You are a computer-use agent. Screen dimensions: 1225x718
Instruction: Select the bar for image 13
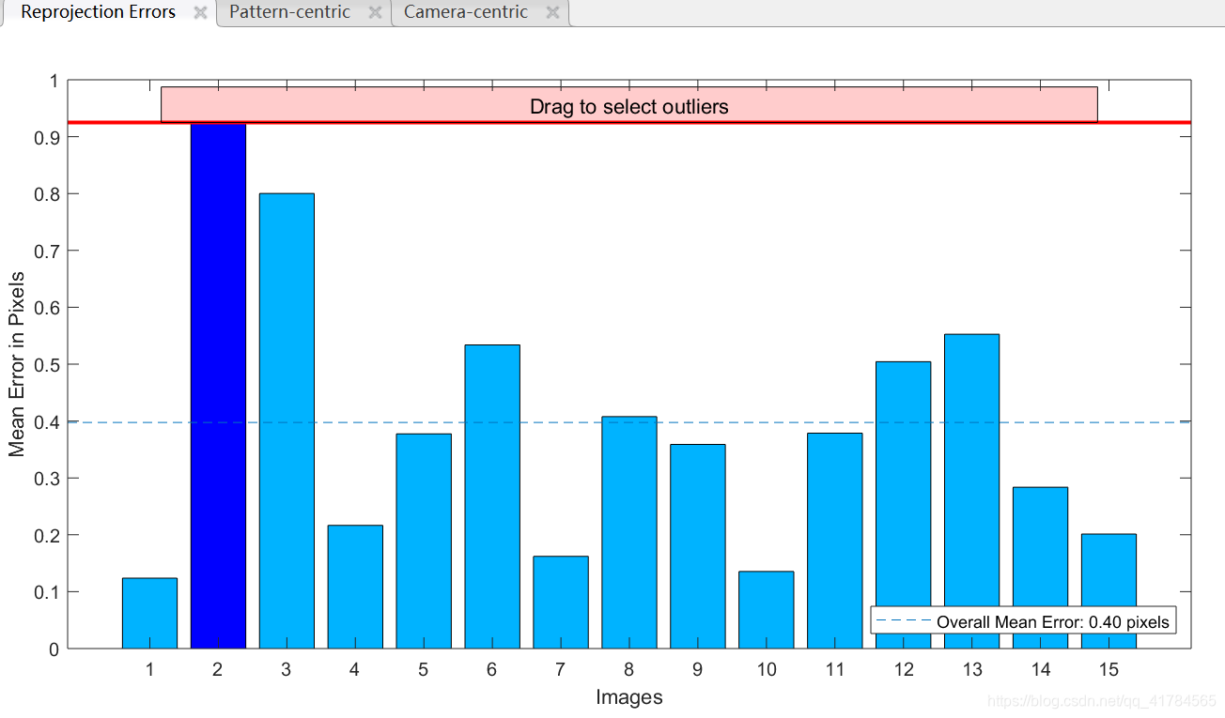972,491
